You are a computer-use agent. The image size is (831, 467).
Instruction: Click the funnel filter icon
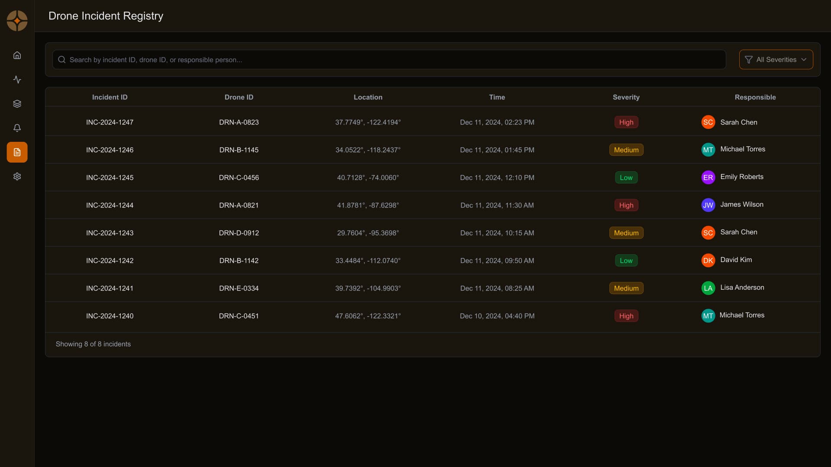(748, 60)
